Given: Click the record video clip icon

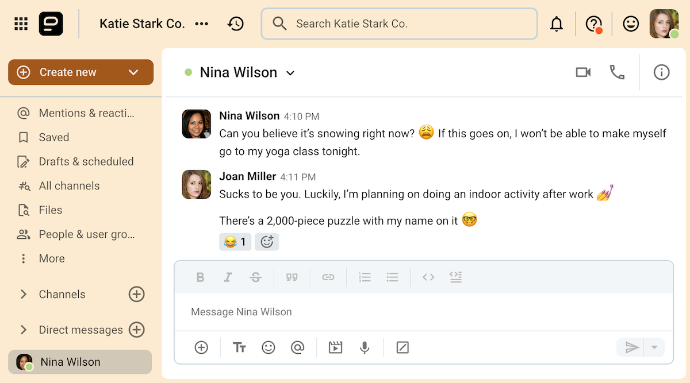Looking at the screenshot, I should (335, 347).
